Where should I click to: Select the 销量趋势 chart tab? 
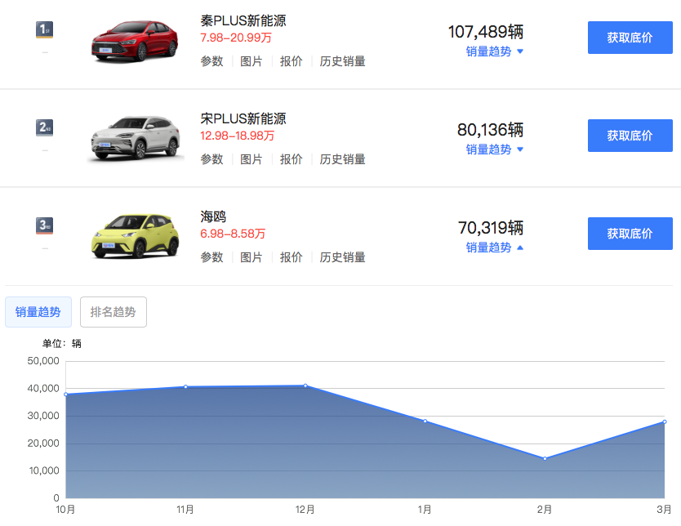38,312
